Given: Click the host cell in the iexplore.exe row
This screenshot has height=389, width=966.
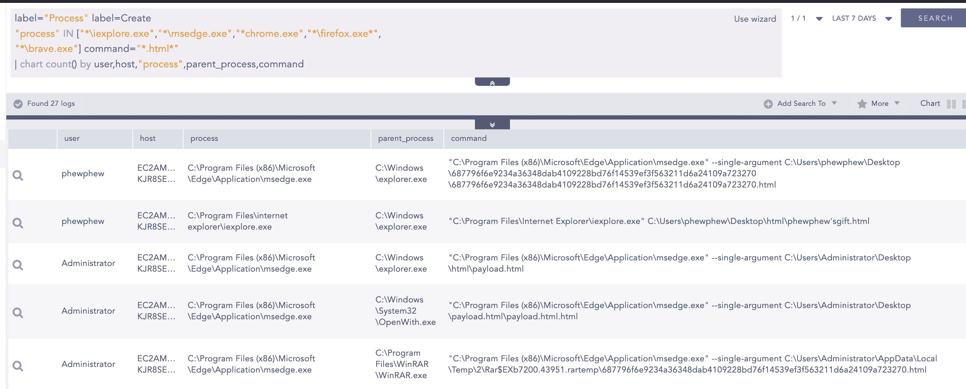Looking at the screenshot, I should click(x=156, y=221).
